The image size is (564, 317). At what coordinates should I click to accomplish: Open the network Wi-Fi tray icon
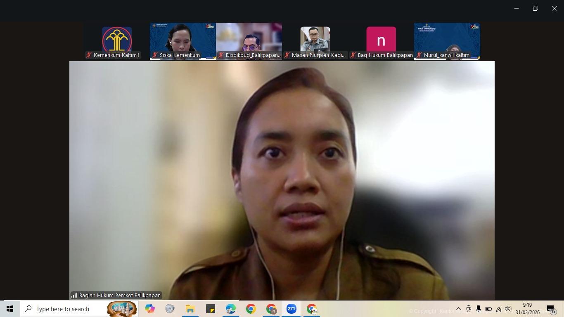(x=498, y=309)
